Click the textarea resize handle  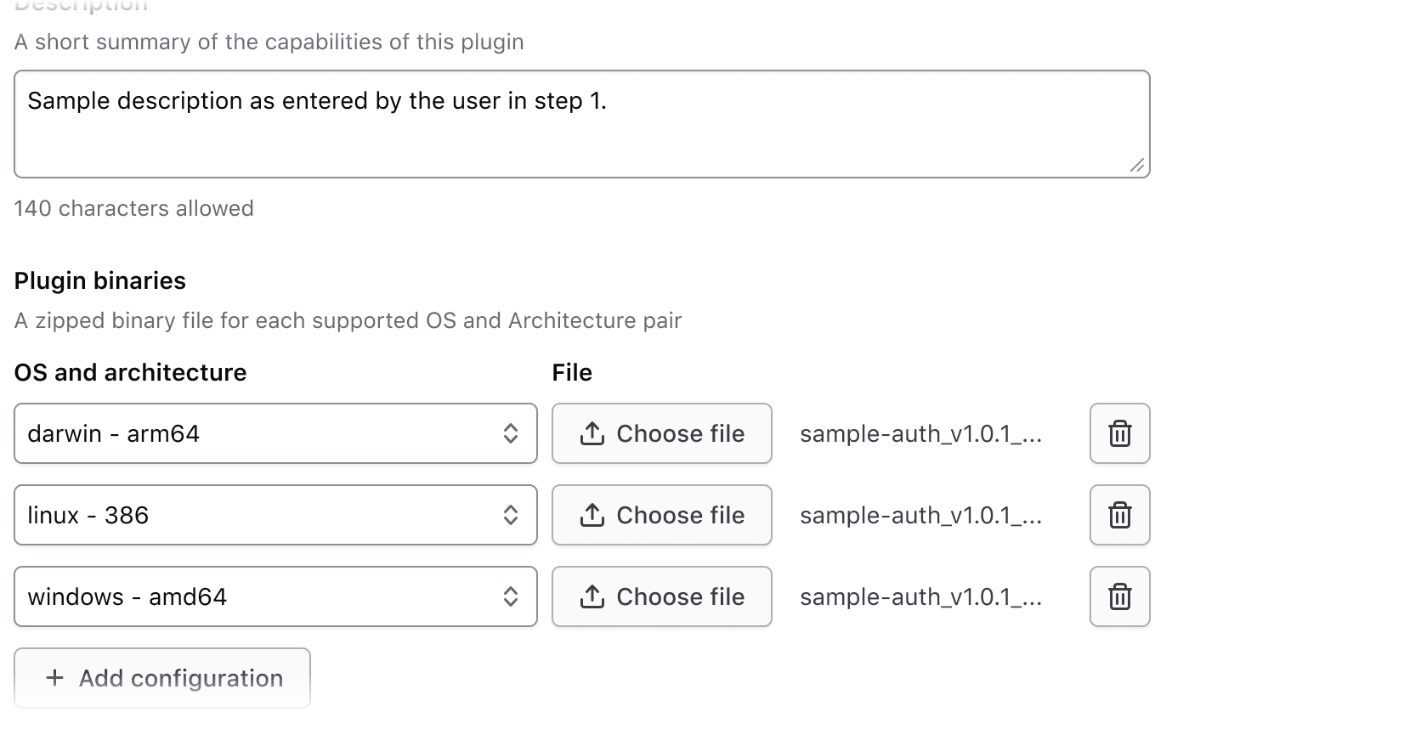click(1138, 167)
